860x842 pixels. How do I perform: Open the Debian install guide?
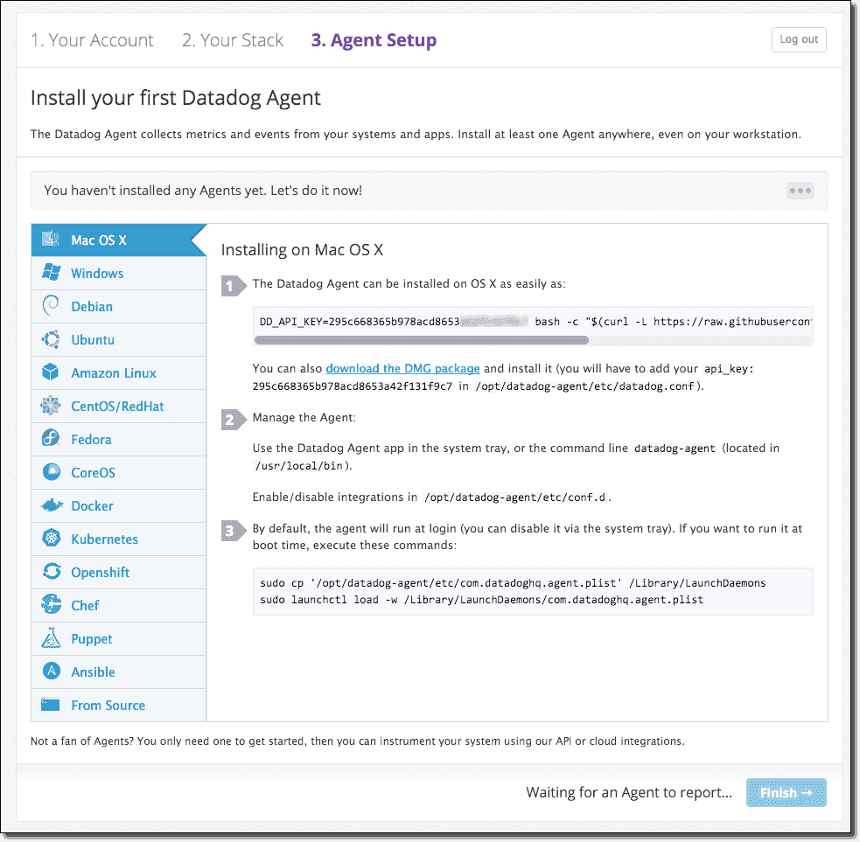tap(89, 306)
